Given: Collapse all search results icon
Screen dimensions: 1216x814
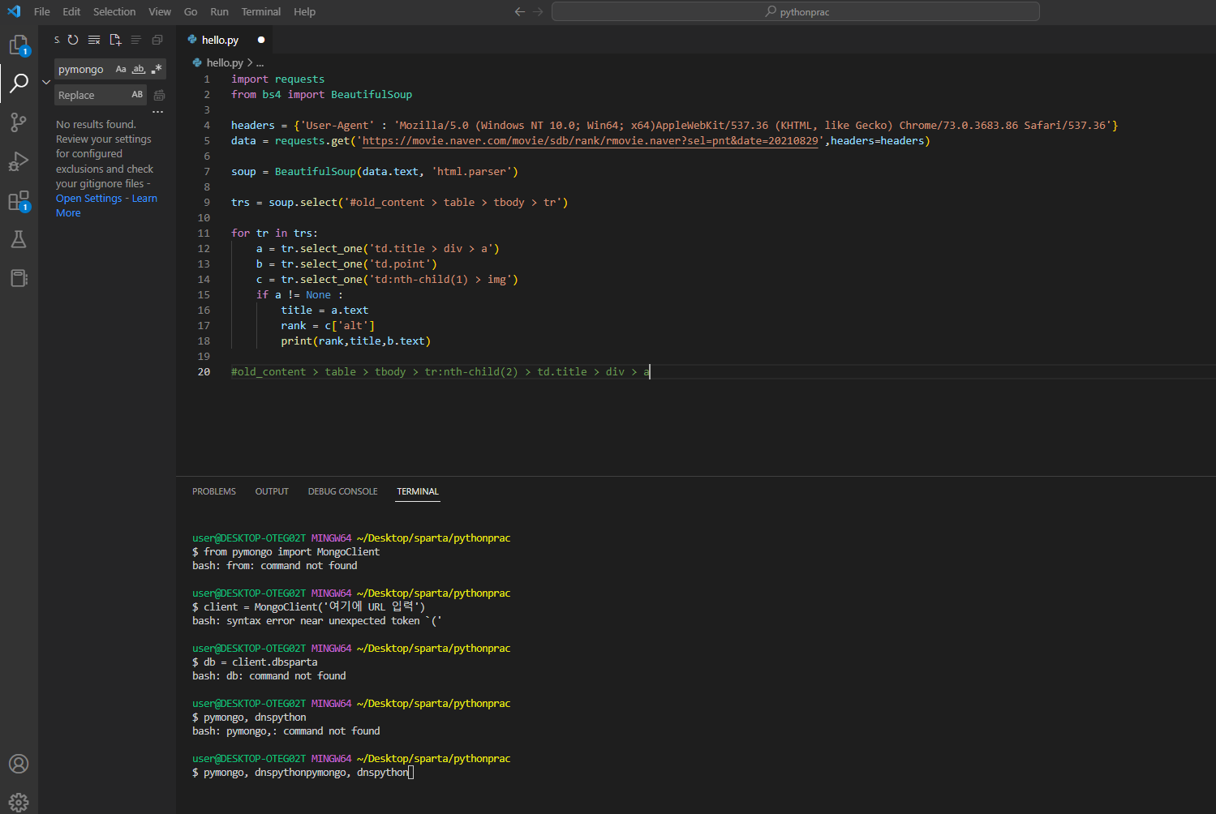Looking at the screenshot, I should tap(157, 40).
